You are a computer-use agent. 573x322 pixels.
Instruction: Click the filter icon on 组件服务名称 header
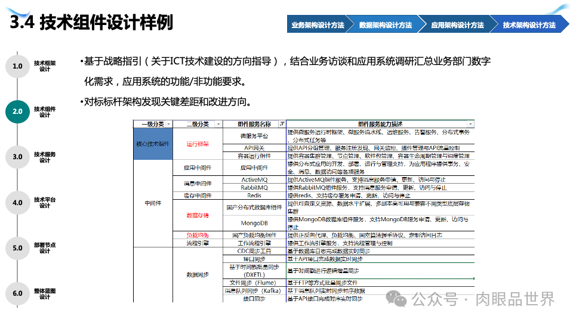282,124
